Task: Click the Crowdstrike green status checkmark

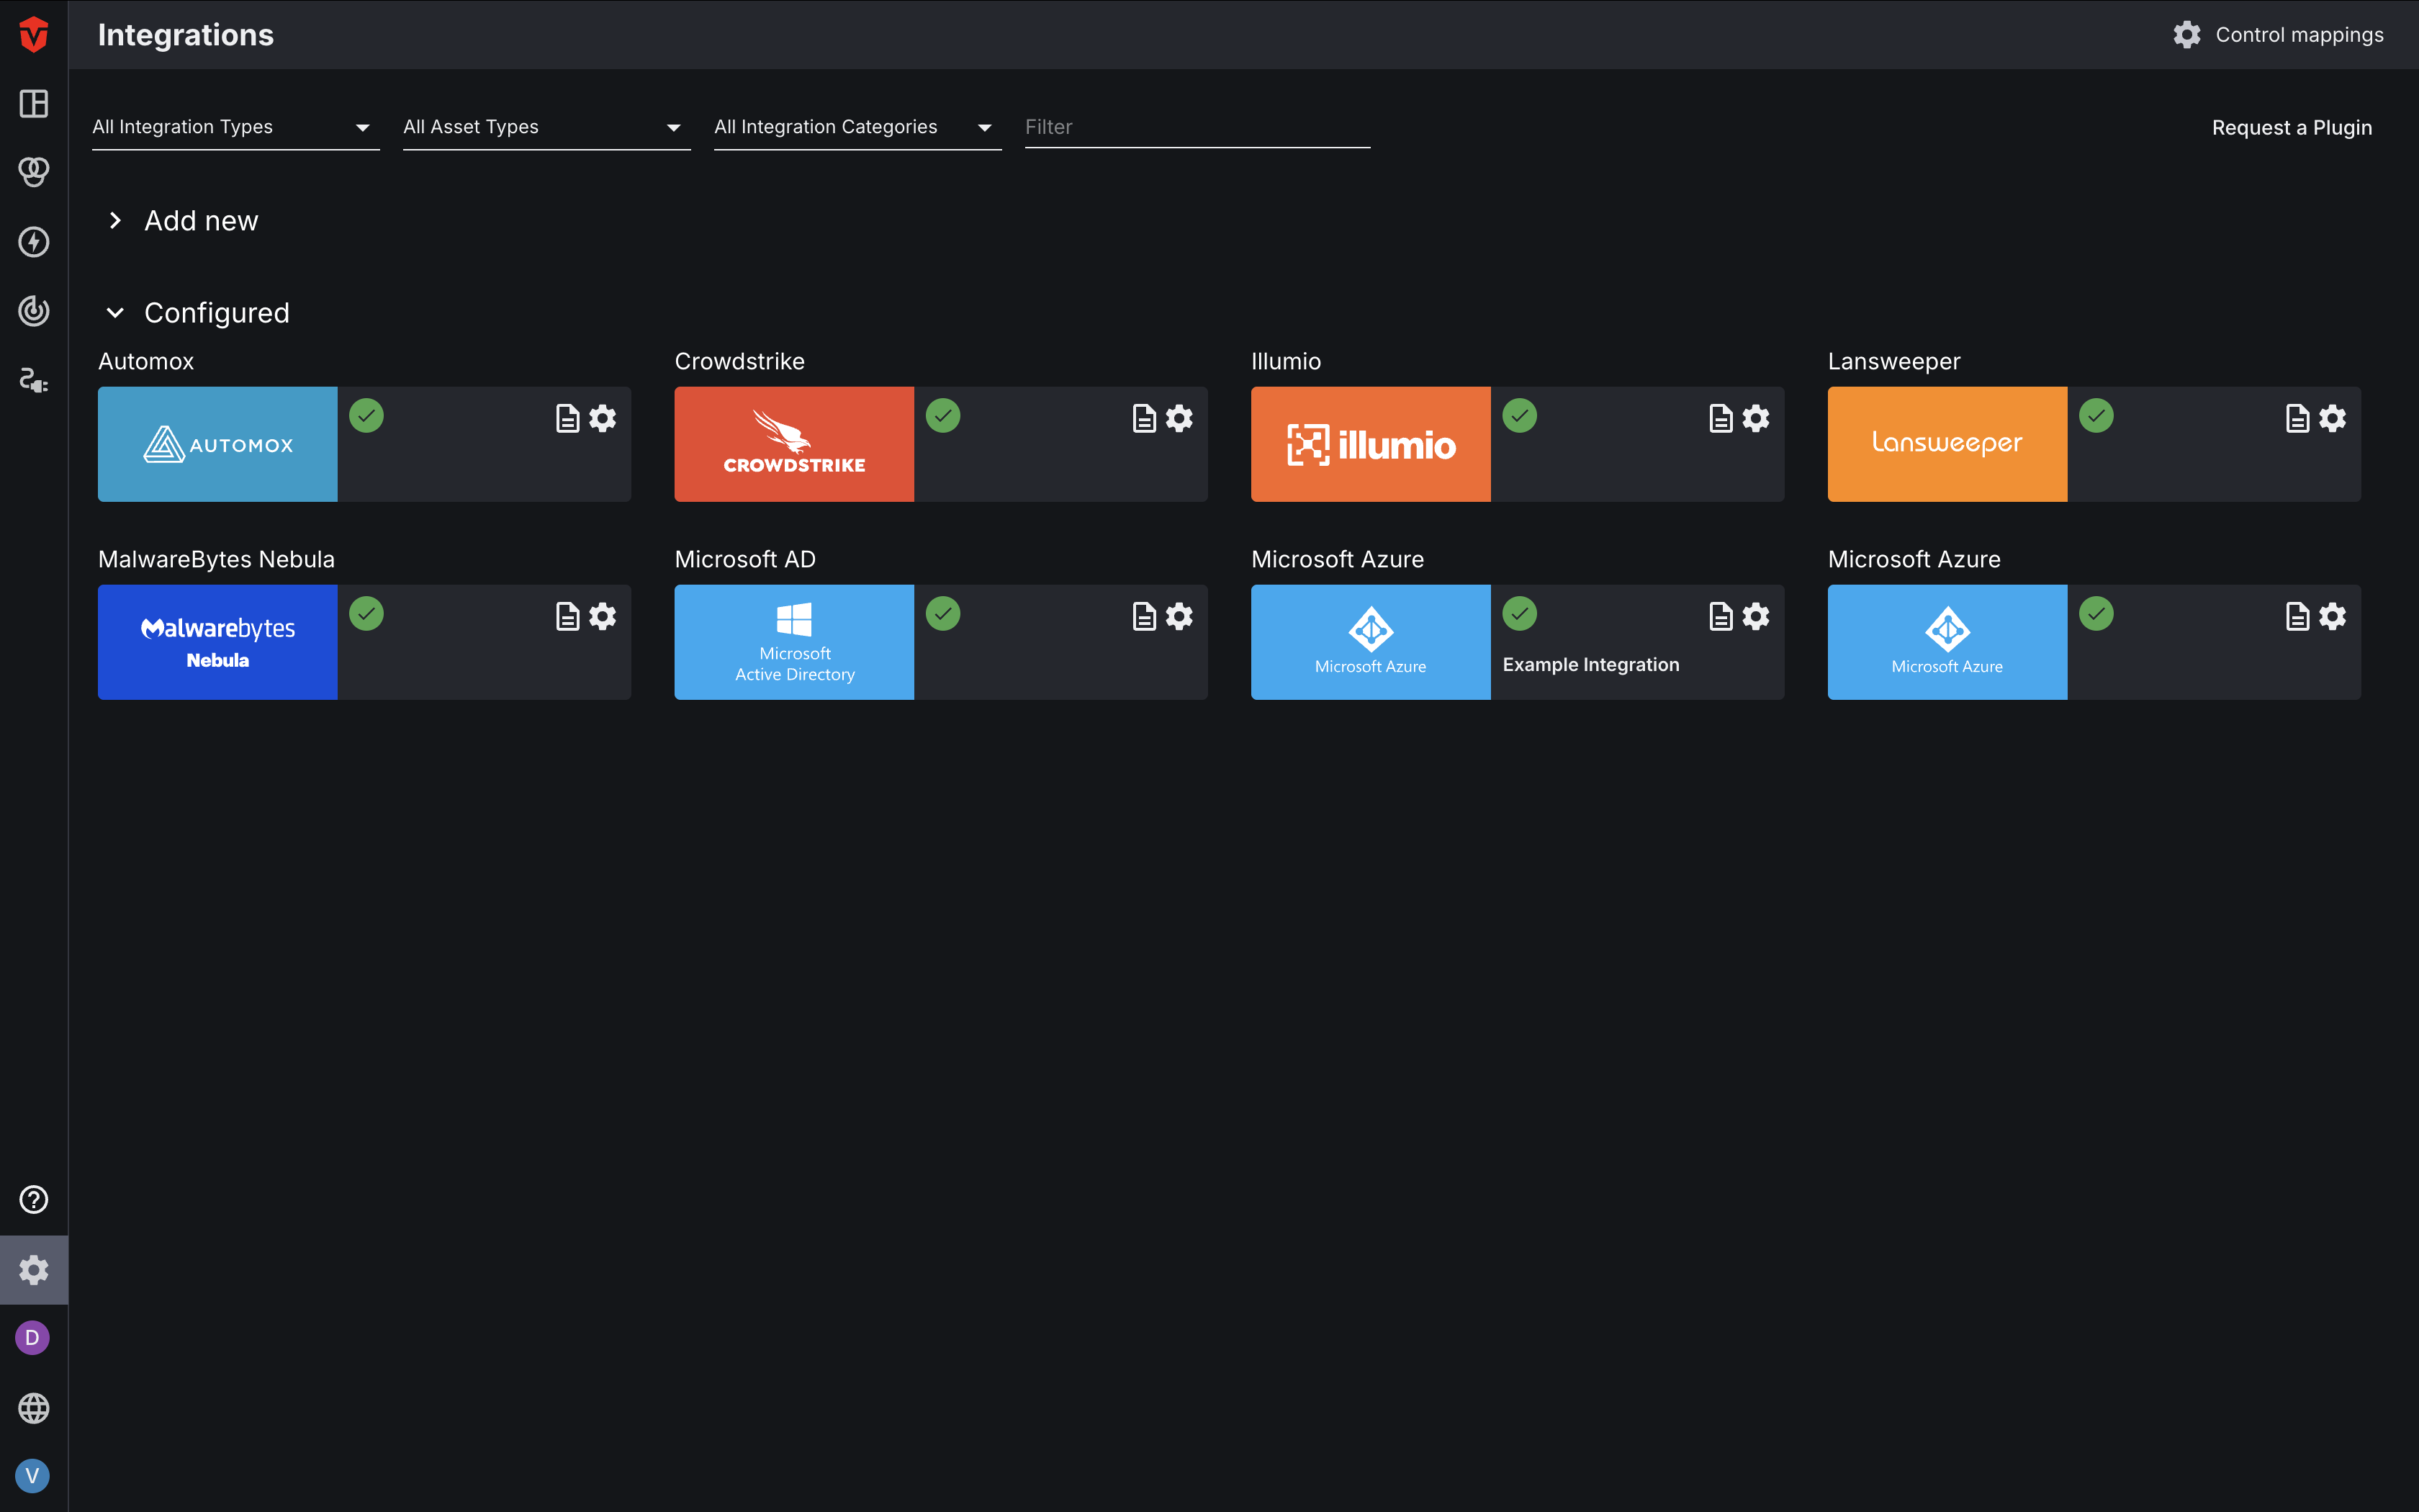Action: pyautogui.click(x=944, y=415)
